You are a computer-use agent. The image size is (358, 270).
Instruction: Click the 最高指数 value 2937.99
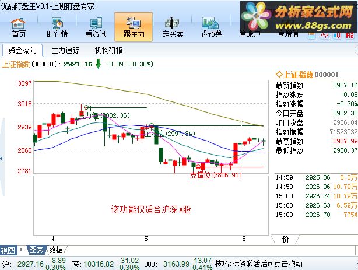[345, 141]
